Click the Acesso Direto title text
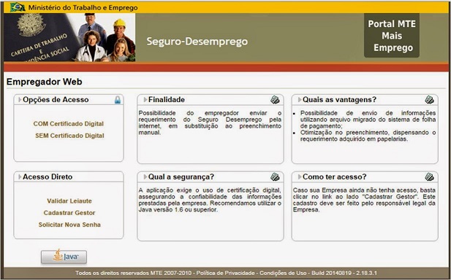Screen dimensions: 451x280 (48, 176)
